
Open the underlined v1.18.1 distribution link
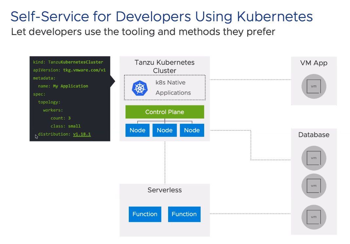coord(82,134)
